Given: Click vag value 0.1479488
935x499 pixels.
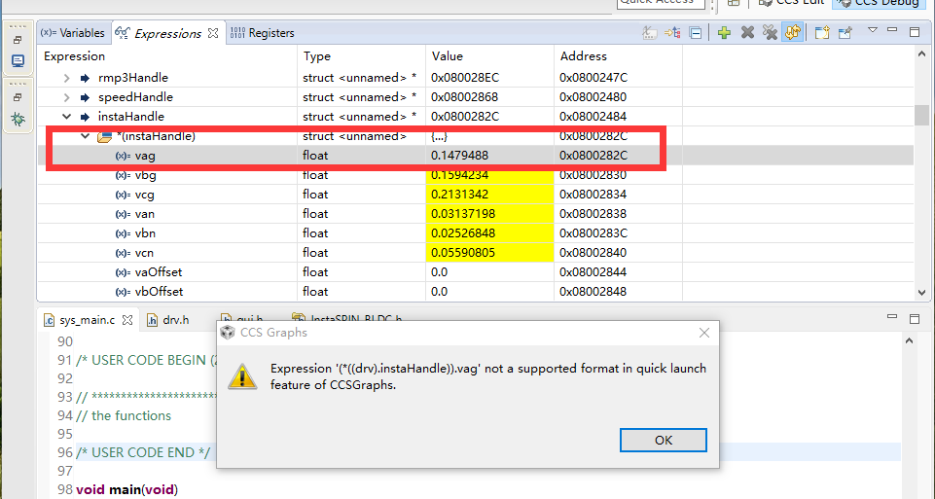Looking at the screenshot, I should point(459,156).
